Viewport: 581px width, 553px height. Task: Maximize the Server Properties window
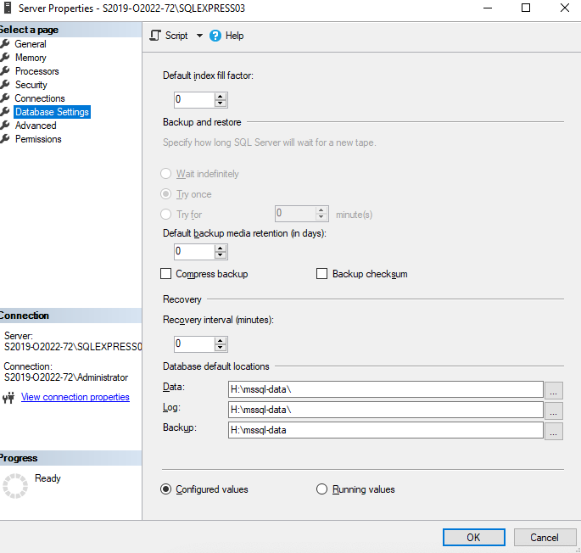click(x=525, y=8)
